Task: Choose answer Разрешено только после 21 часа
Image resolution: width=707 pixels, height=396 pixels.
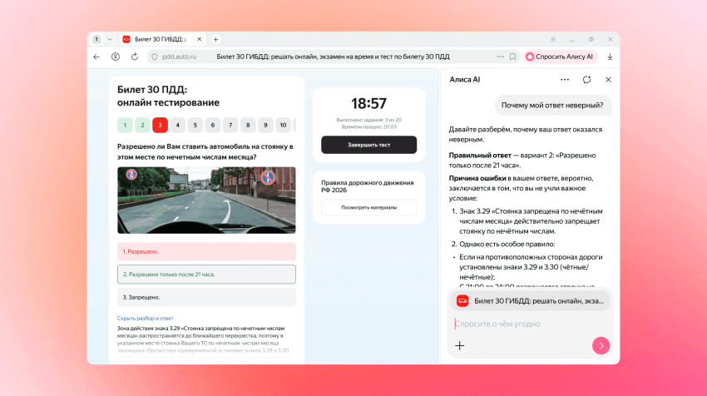Action: click(206, 275)
